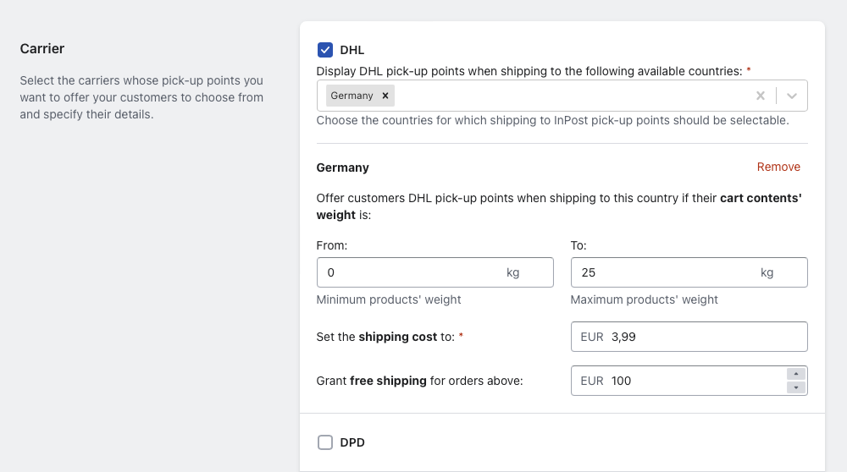
Task: Open the available countries dropdown
Action: [792, 96]
